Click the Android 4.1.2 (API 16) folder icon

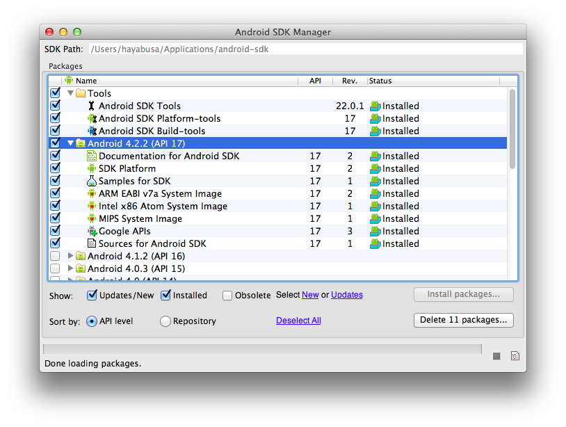pos(81,257)
